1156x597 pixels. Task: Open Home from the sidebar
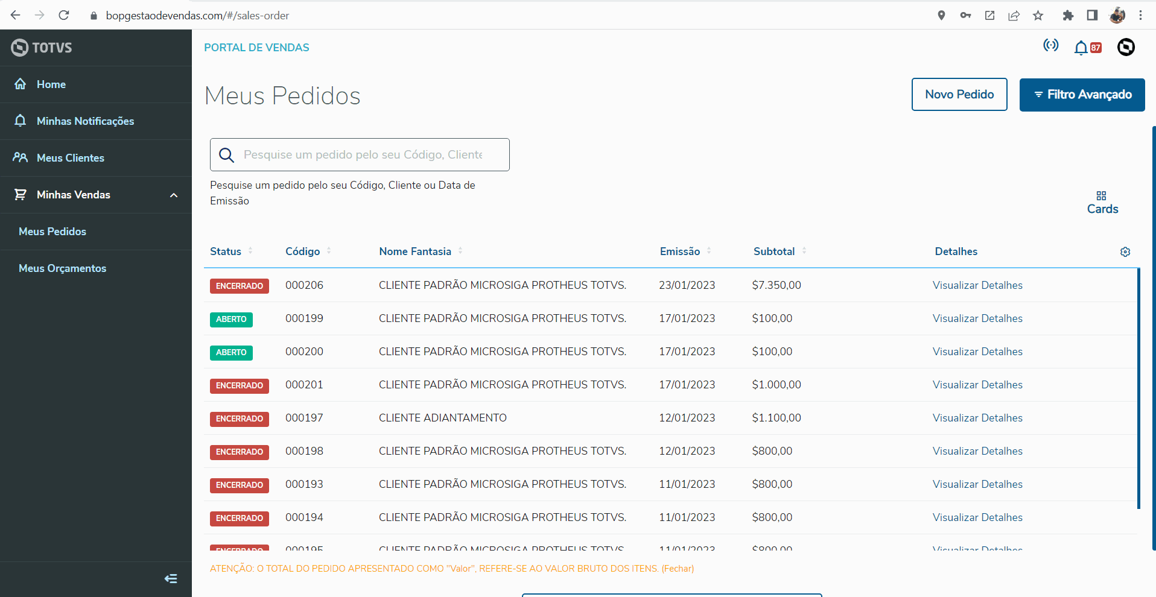[51, 84]
